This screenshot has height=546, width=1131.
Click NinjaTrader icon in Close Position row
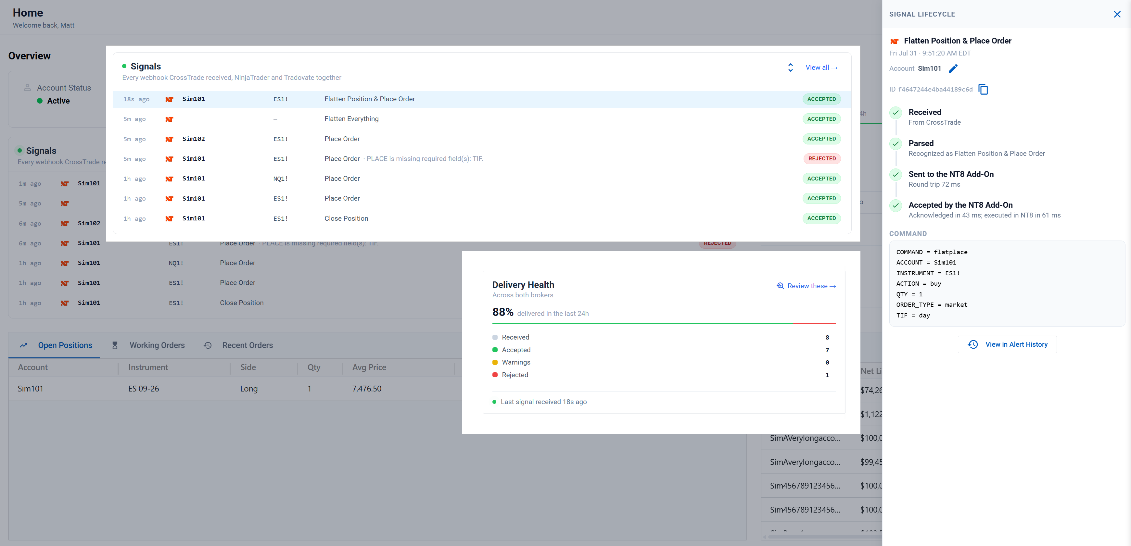pos(169,218)
